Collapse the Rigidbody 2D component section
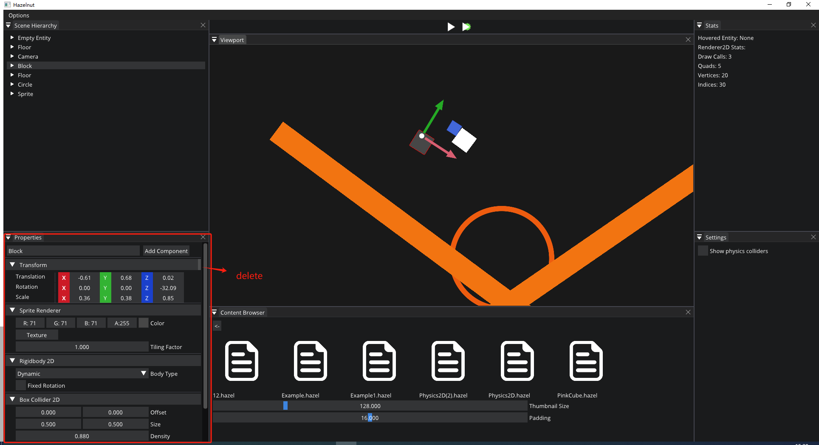The height and width of the screenshot is (445, 819). 12,361
